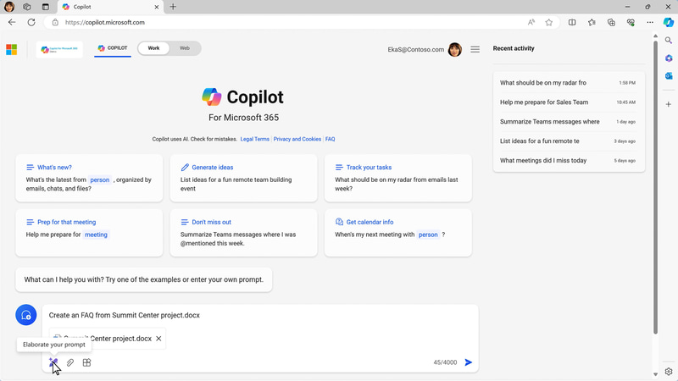Image resolution: width=678 pixels, height=381 pixels.
Task: Select the COPILOT tab in the header
Action: (x=113, y=48)
